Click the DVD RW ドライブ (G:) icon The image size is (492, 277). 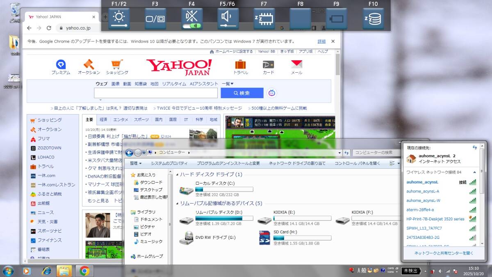tap(187, 238)
